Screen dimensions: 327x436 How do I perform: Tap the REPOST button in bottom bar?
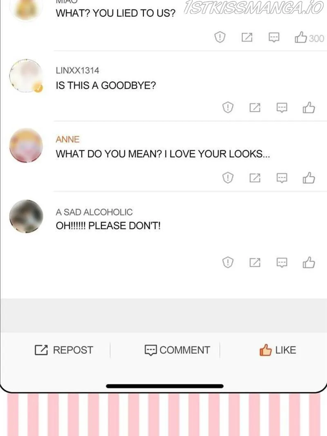point(64,350)
